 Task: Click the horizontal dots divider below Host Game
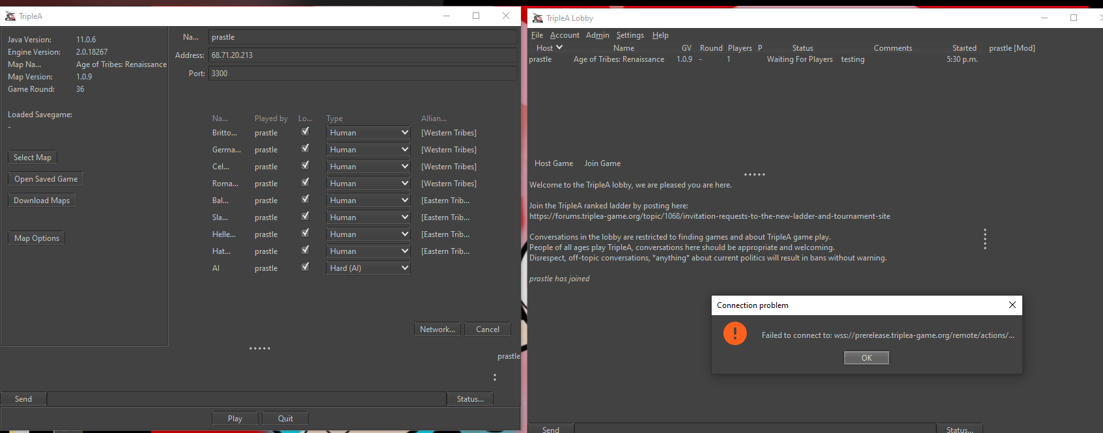tap(755, 175)
